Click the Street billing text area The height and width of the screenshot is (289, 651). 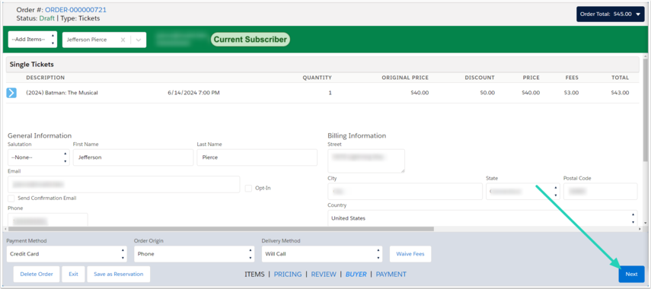(x=366, y=161)
